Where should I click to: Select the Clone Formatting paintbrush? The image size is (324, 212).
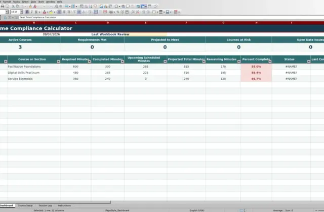[x=30, y=7]
